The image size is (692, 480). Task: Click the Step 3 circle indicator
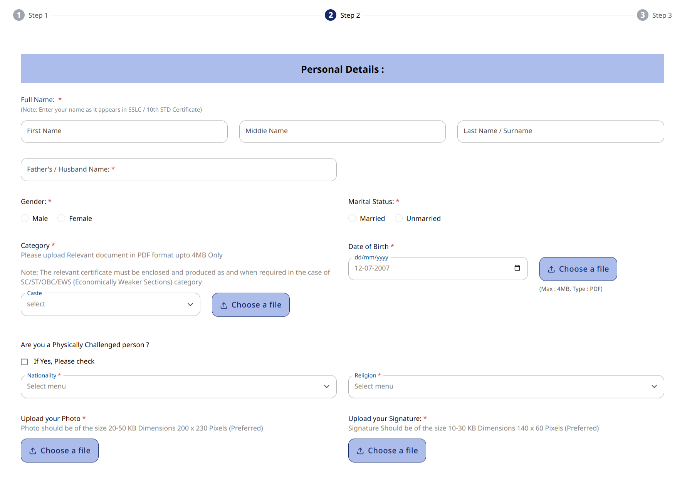642,15
